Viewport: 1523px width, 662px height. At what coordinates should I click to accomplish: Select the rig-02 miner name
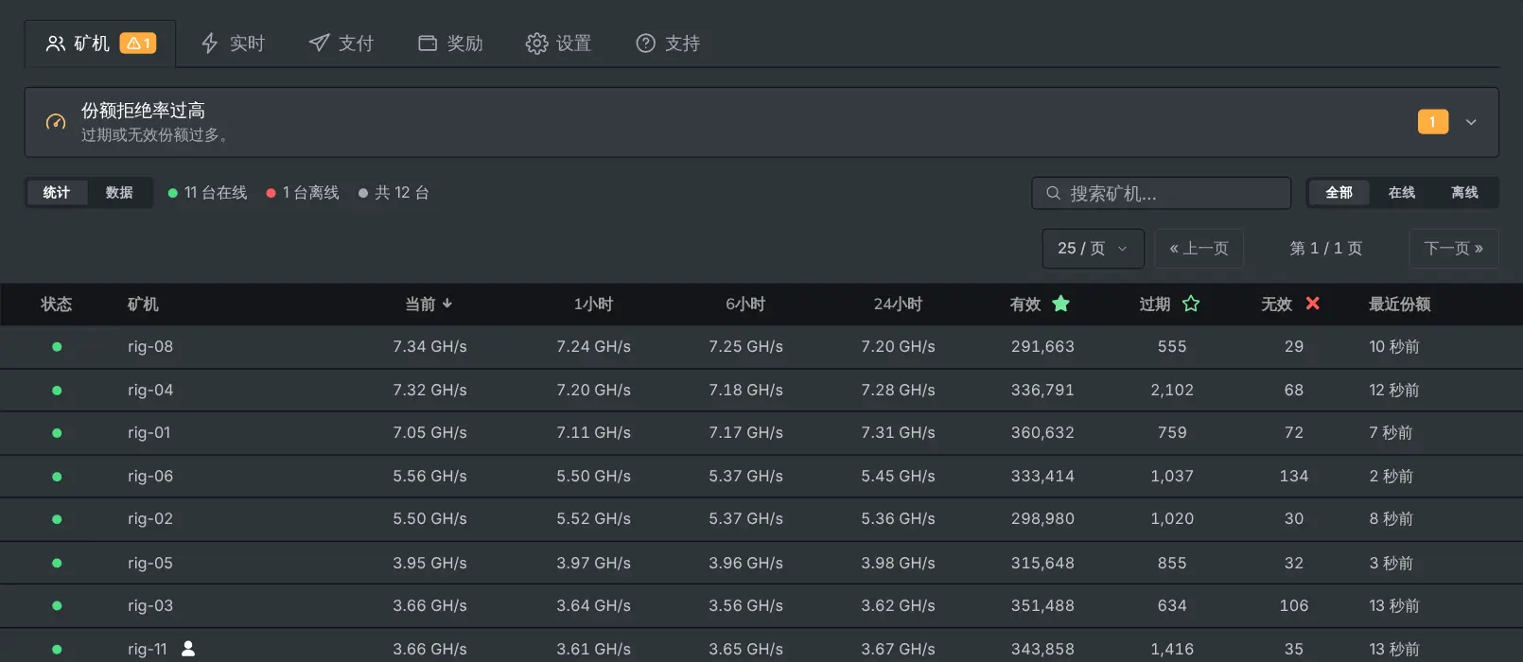[x=150, y=519]
